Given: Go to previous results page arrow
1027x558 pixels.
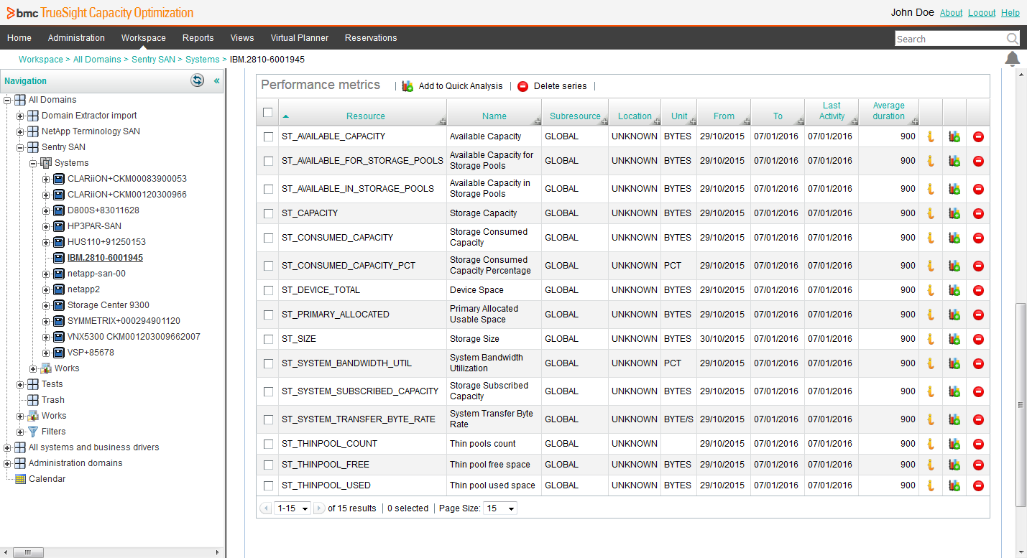Looking at the screenshot, I should 266,508.
